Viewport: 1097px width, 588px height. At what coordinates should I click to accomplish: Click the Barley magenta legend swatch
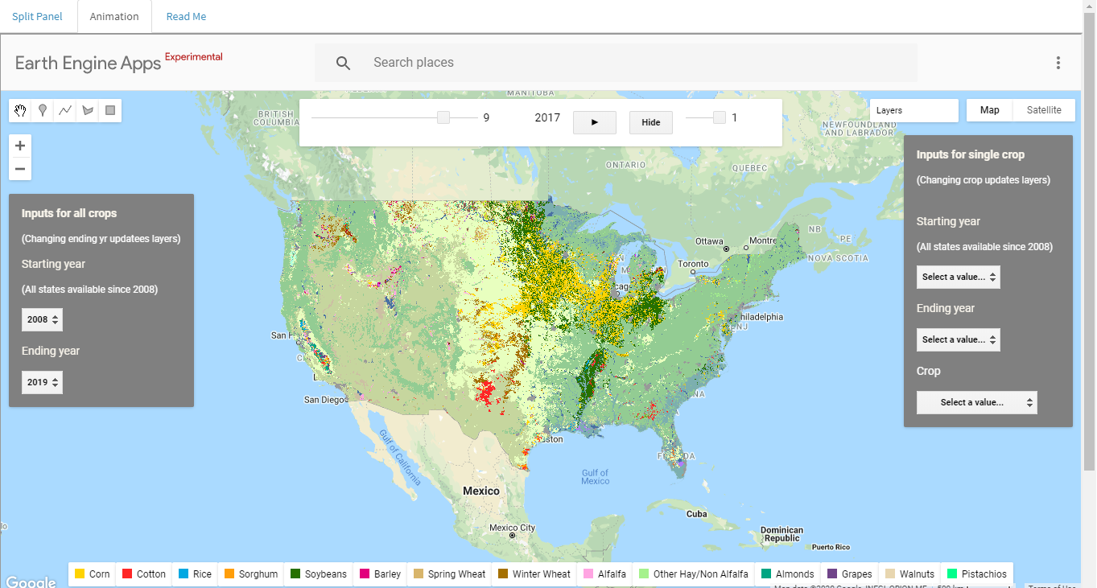[365, 574]
